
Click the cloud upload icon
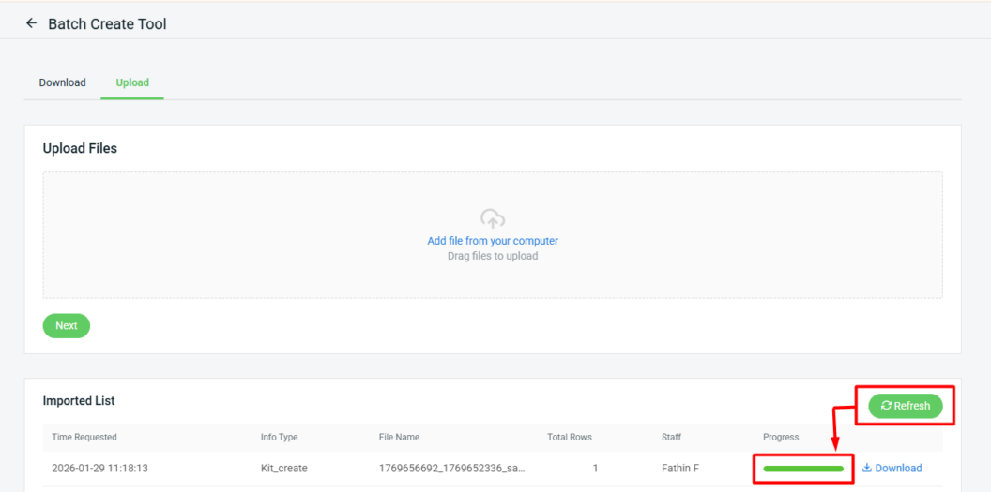pos(493,219)
